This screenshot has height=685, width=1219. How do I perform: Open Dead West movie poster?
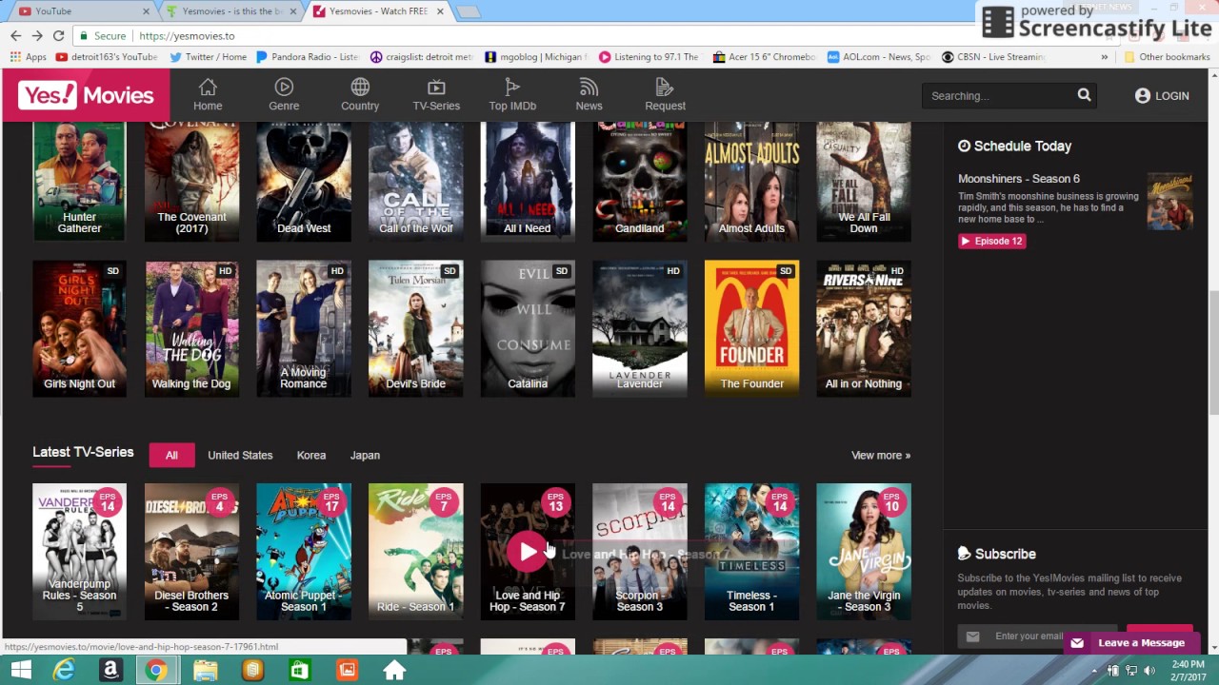[304, 181]
